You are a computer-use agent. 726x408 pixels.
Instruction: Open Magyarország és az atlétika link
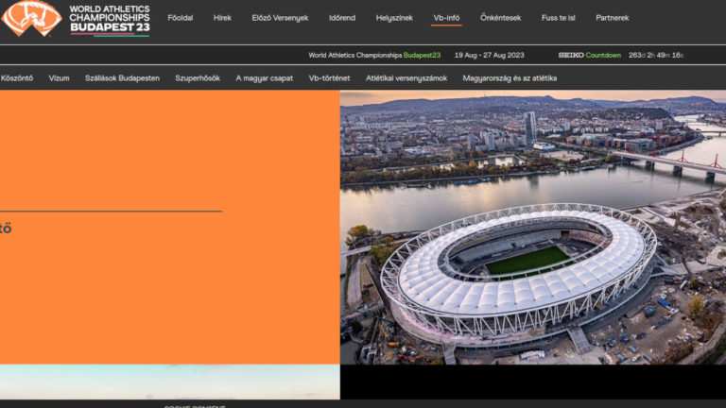(x=510, y=78)
